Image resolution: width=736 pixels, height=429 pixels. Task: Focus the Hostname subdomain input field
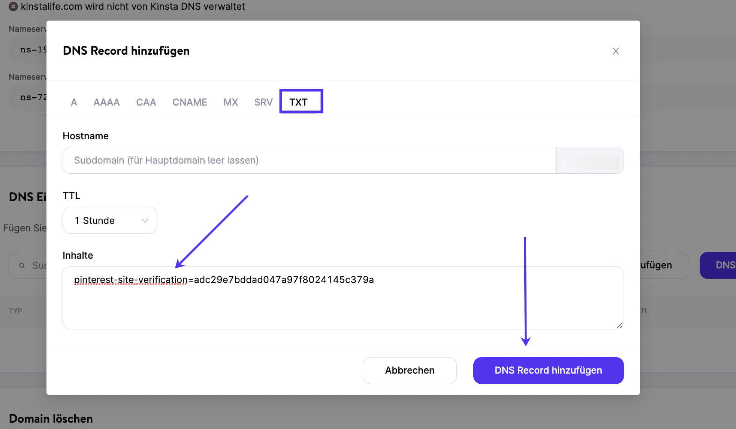click(309, 160)
